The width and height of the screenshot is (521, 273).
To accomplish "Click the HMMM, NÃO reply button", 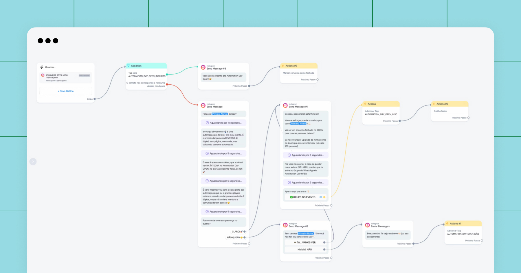I will (x=306, y=250).
